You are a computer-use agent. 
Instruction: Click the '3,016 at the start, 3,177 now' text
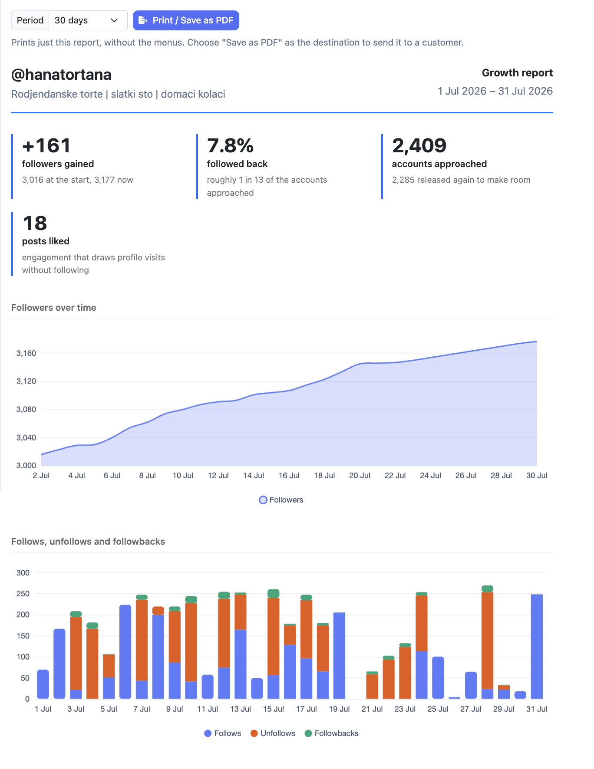(78, 180)
